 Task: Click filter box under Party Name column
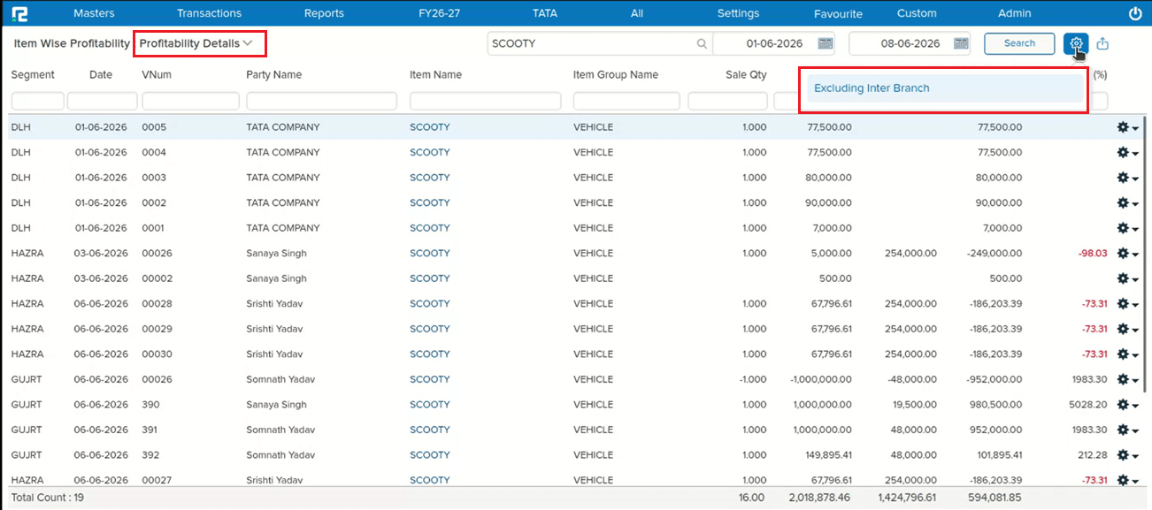[x=321, y=101]
